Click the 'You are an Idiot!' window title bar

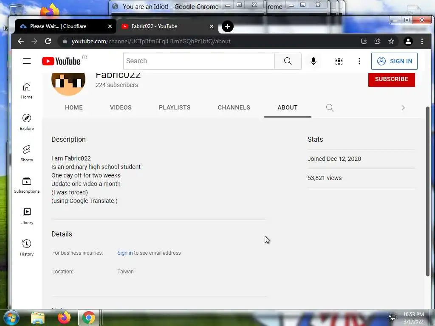click(170, 7)
